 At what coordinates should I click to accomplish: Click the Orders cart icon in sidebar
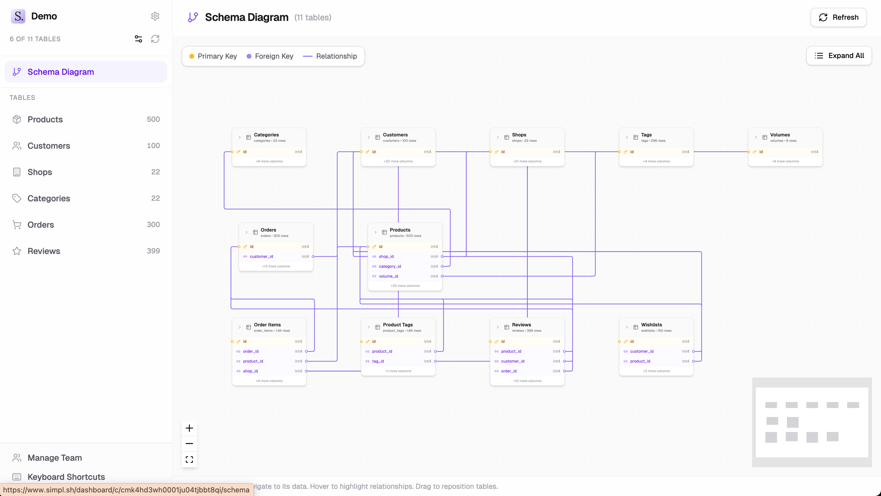(17, 225)
